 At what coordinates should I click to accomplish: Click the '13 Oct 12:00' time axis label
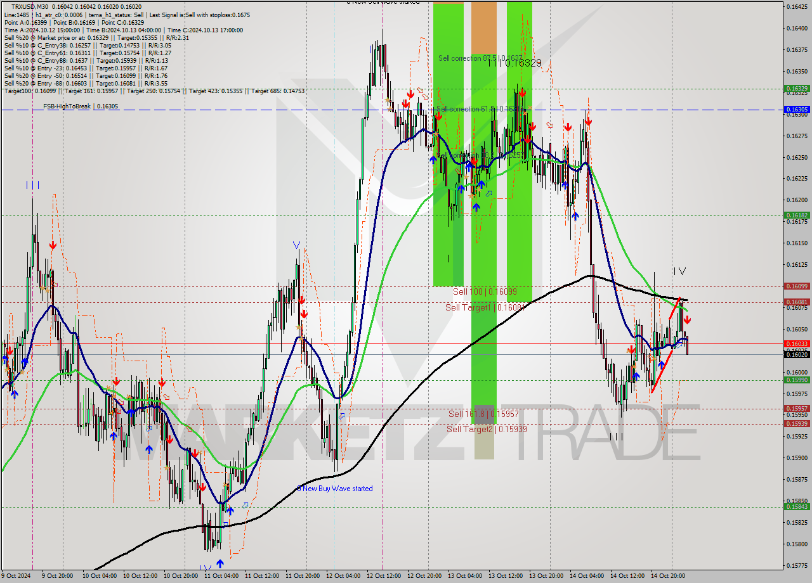coord(506,577)
